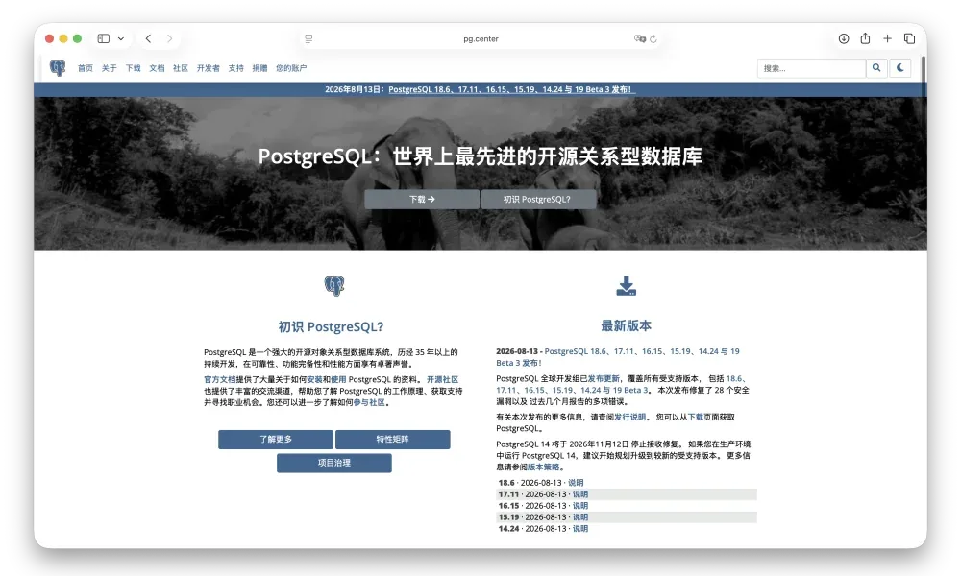Image resolution: width=961 pixels, height=576 pixels.
Task: Open 社区 nav menu item
Action: (x=181, y=68)
